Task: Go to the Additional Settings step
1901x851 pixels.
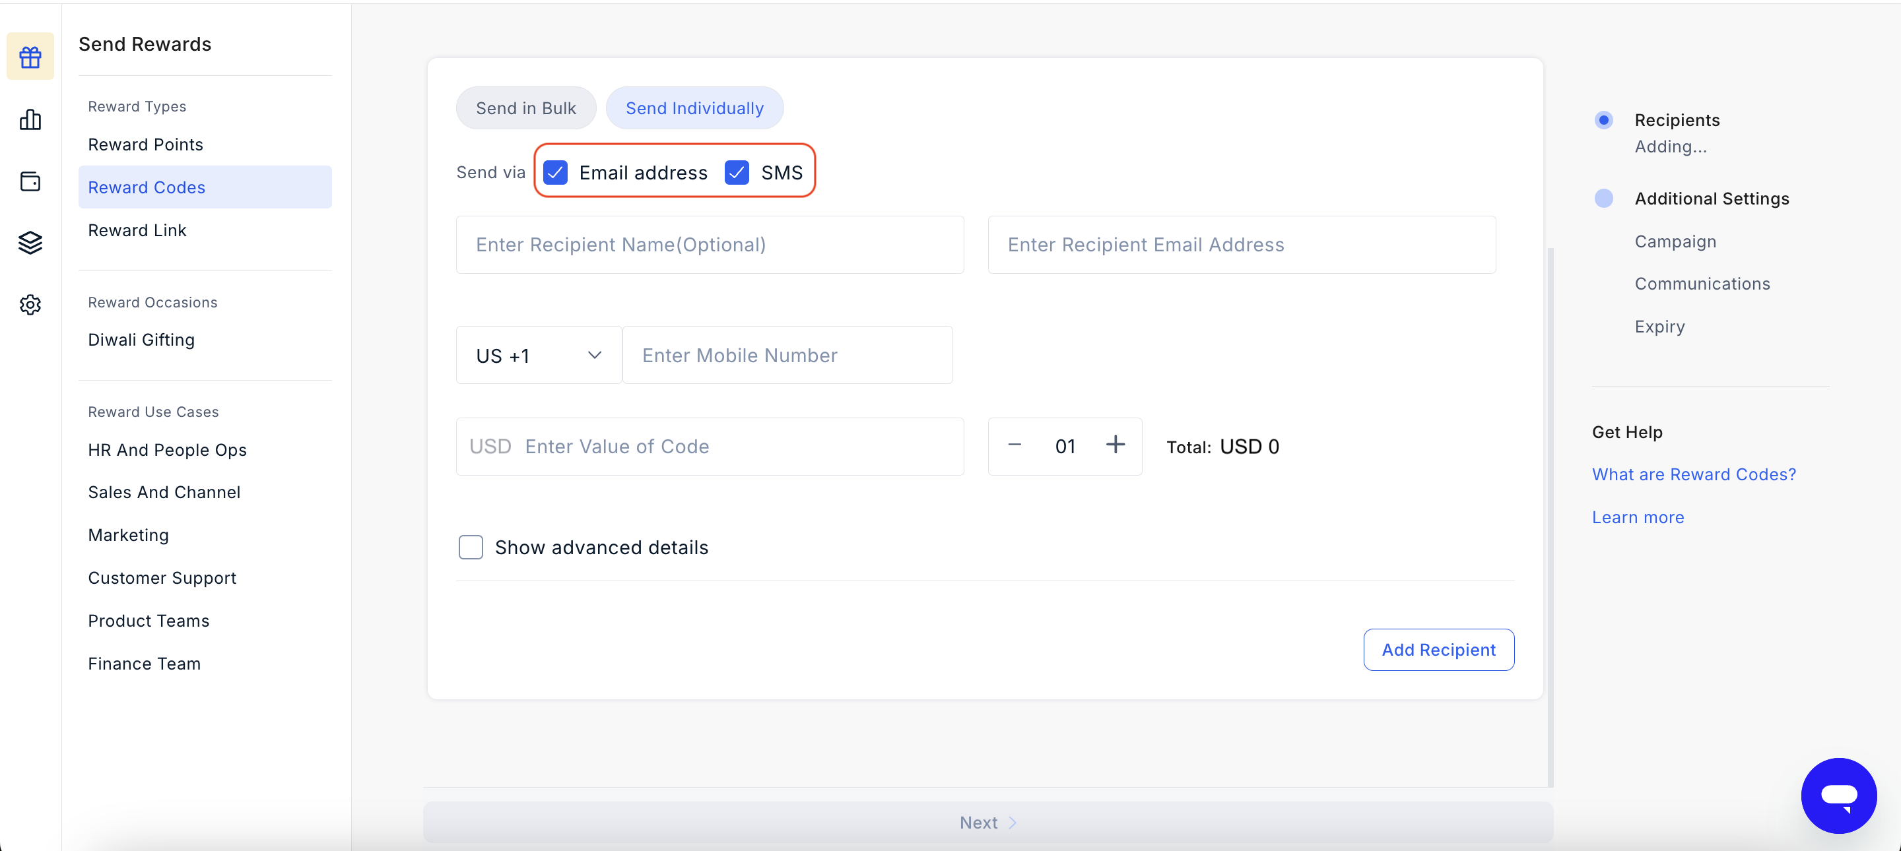Action: [x=1712, y=199]
